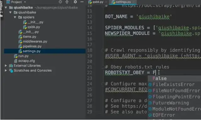This screenshot has height=120, width=201.
Task: Click the locate-in-project target icon
Action: (x=60, y=2)
